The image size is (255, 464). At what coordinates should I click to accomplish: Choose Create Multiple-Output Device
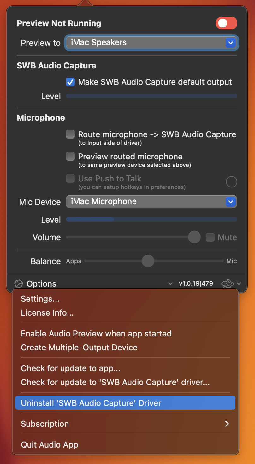125,348
